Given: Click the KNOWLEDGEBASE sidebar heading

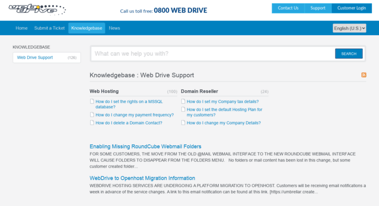Looking at the screenshot, I should pyautogui.click(x=31, y=47).
